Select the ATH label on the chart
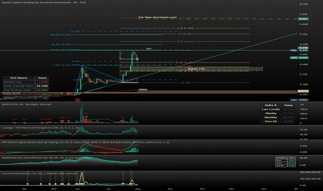 pyautogui.click(x=149, y=49)
